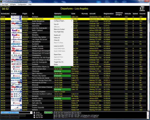Click FedEx logo beside flight FX1581
This screenshot has width=150, height=120.
[x=16, y=35]
